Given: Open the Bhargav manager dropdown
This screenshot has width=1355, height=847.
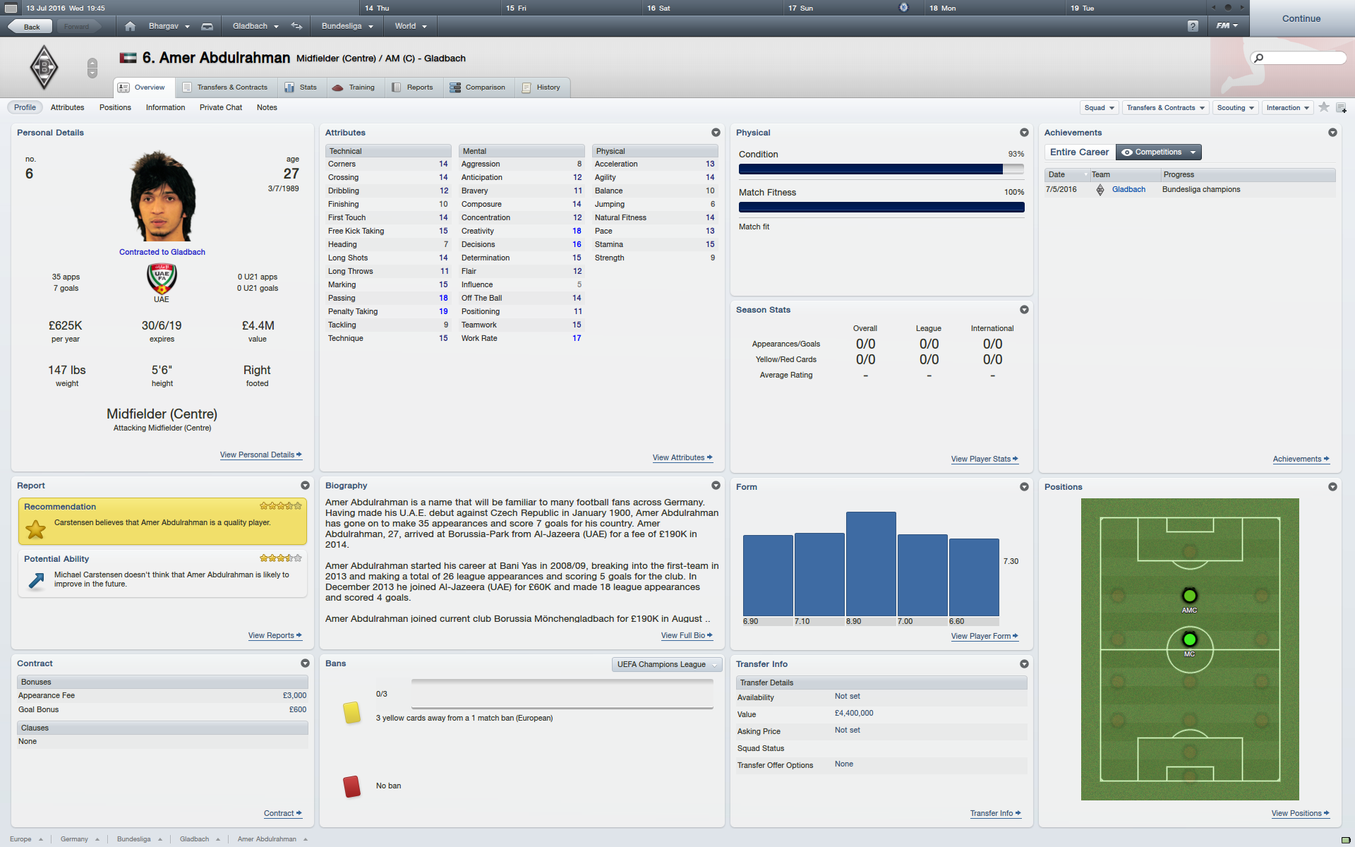Looking at the screenshot, I should point(169,26).
